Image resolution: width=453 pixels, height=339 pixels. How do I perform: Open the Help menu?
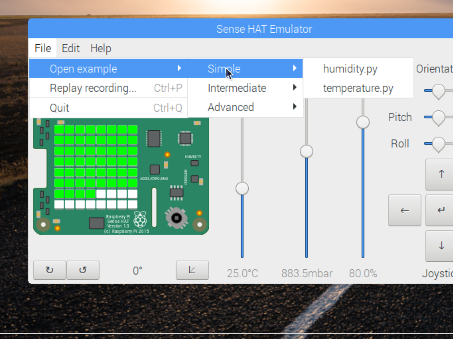[x=100, y=48]
